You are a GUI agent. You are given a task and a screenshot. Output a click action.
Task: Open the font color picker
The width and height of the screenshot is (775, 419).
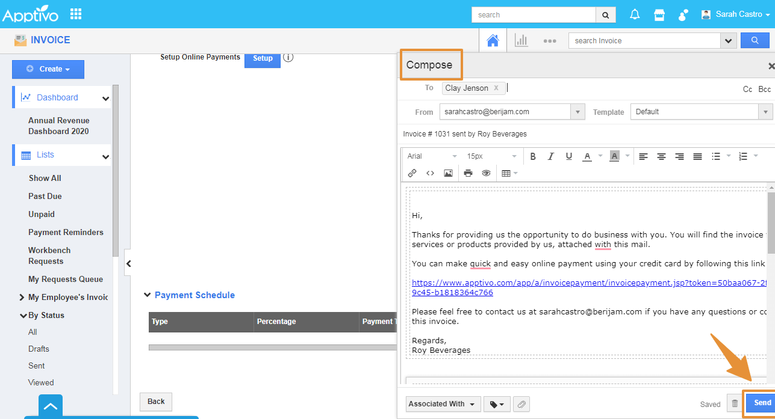coord(587,156)
